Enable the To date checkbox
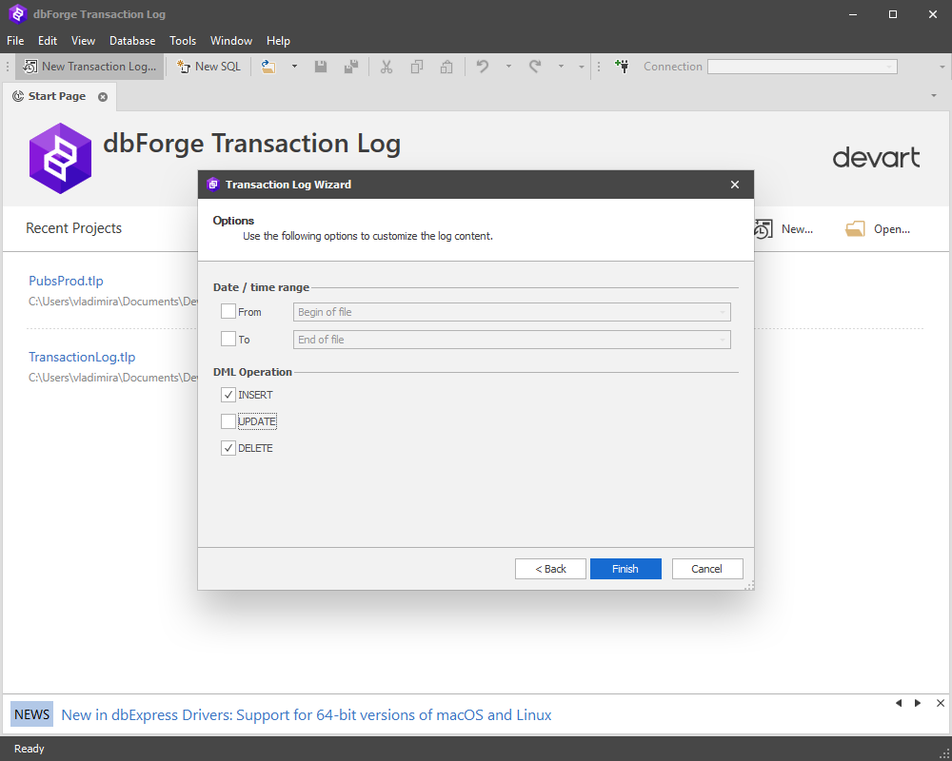Viewport: 952px width, 761px height. (228, 340)
